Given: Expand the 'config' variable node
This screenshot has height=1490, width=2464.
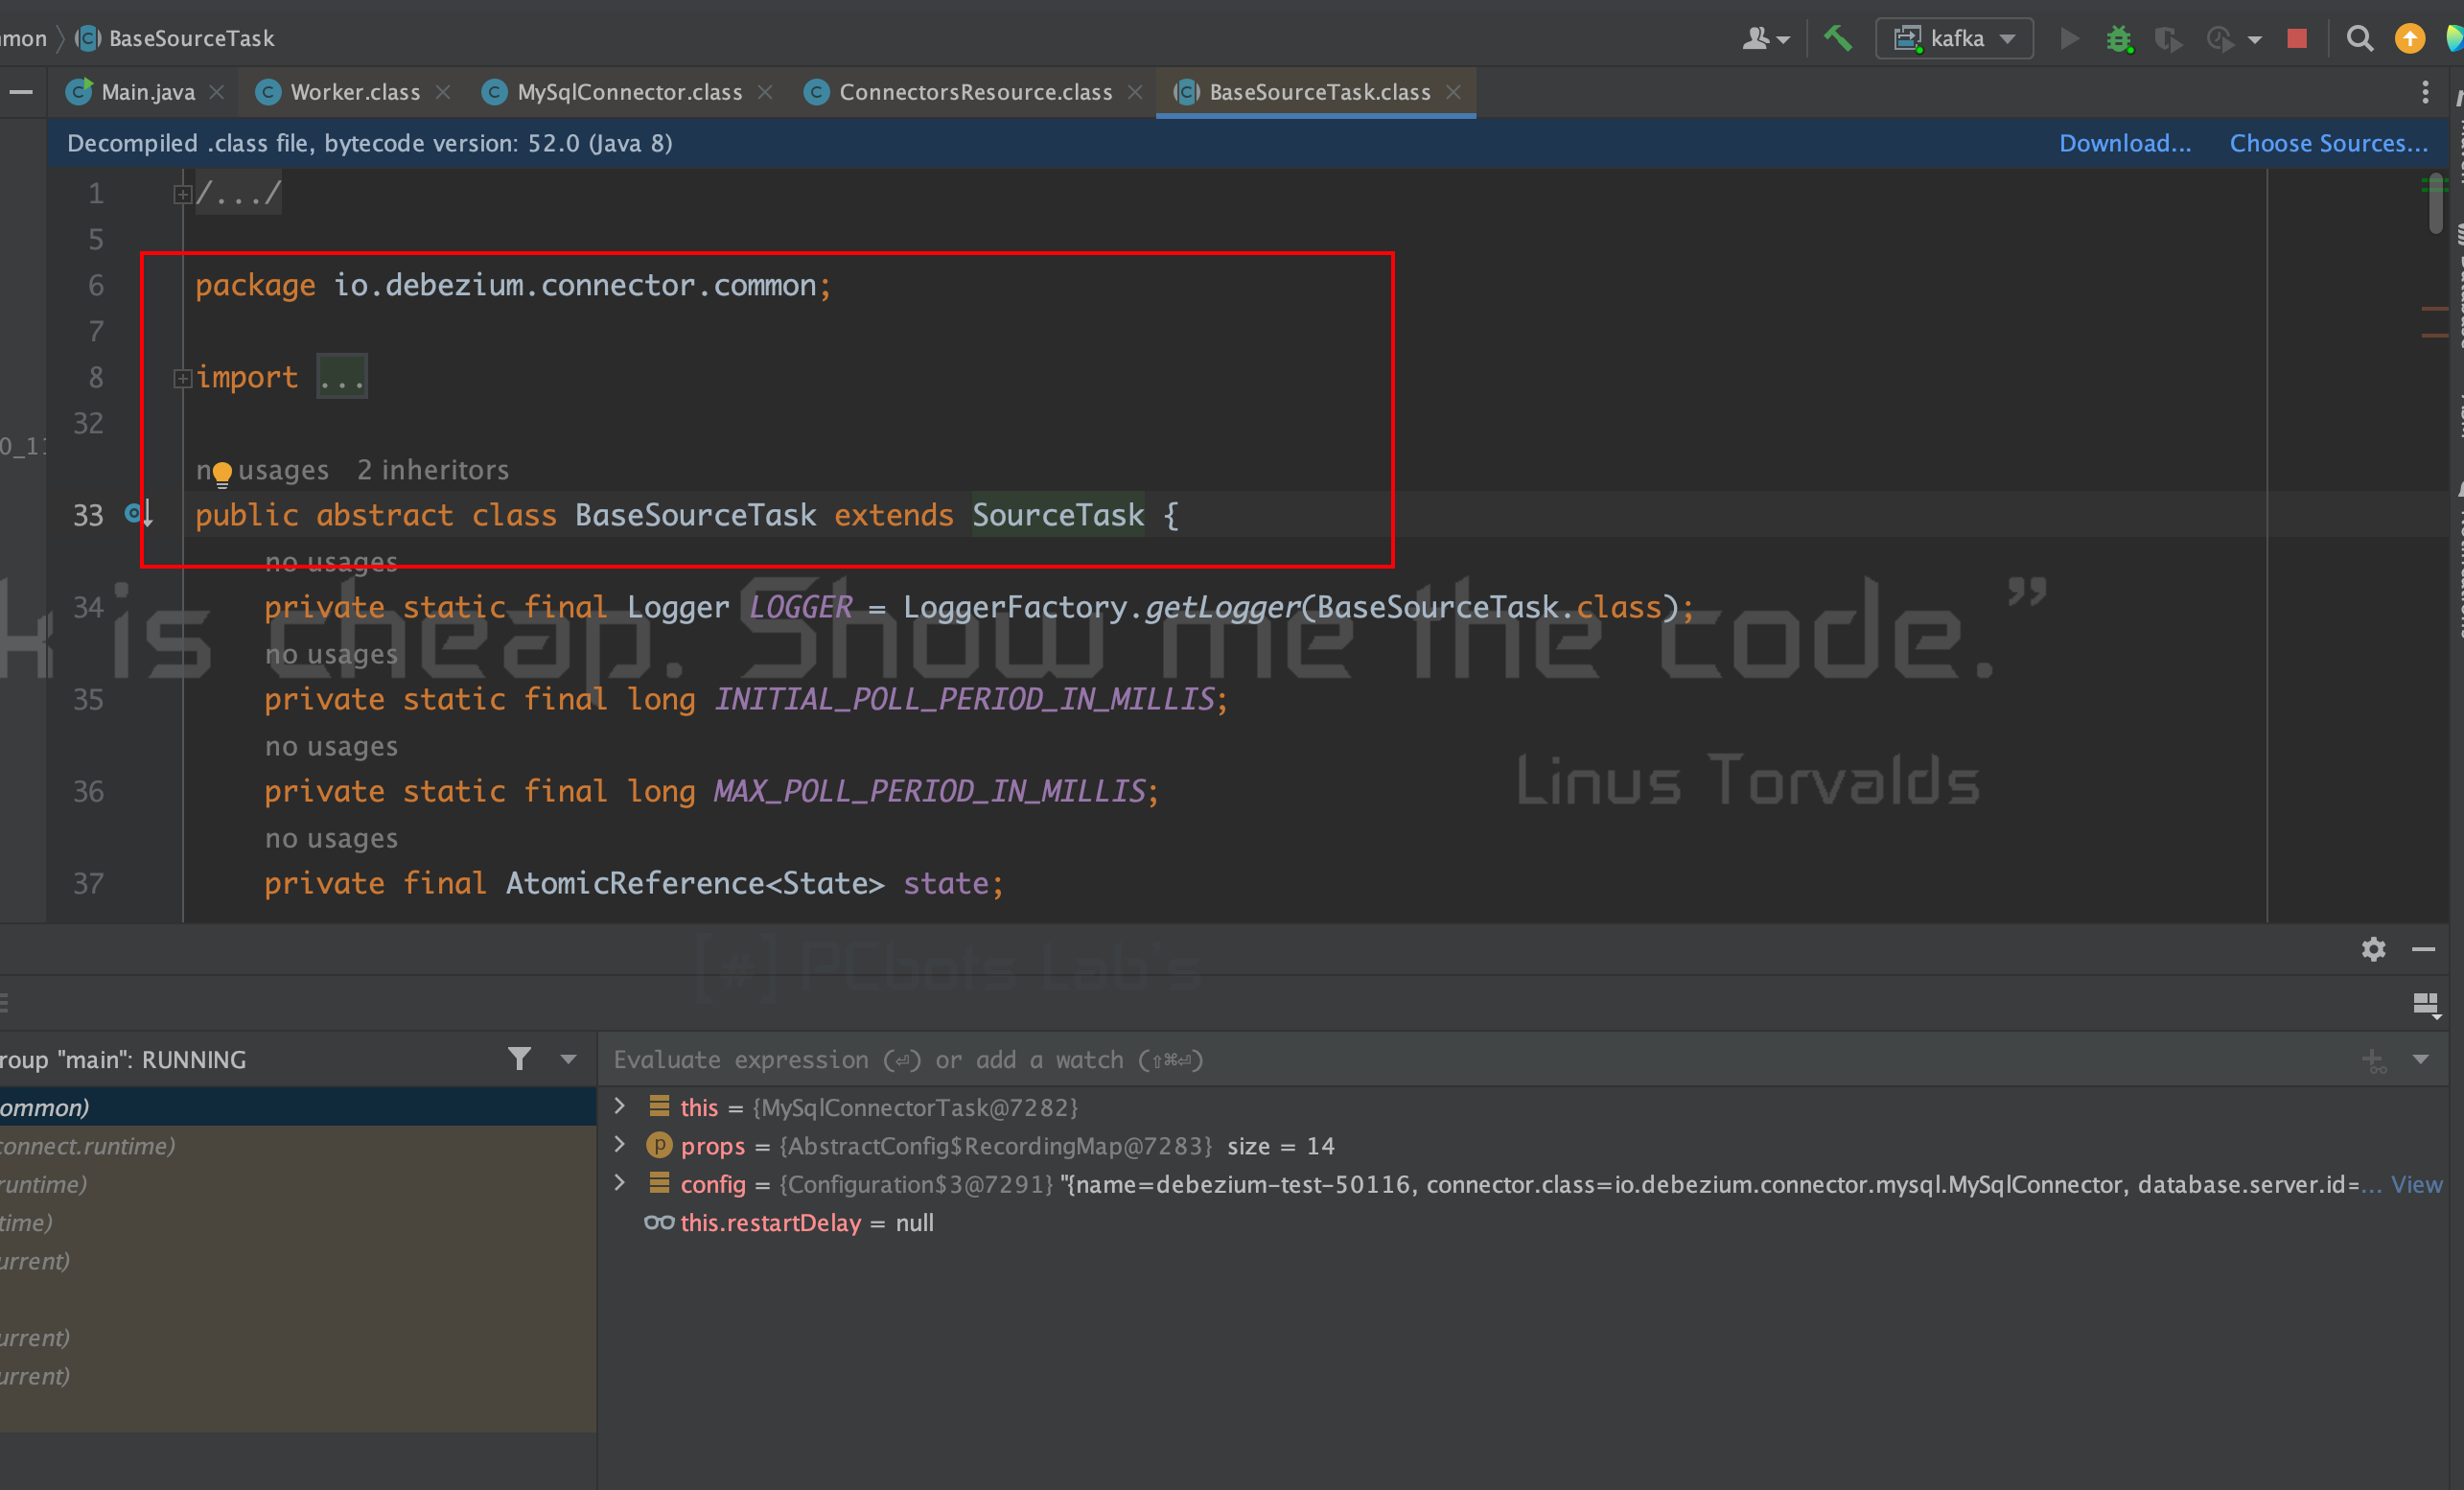Looking at the screenshot, I should [x=619, y=1182].
